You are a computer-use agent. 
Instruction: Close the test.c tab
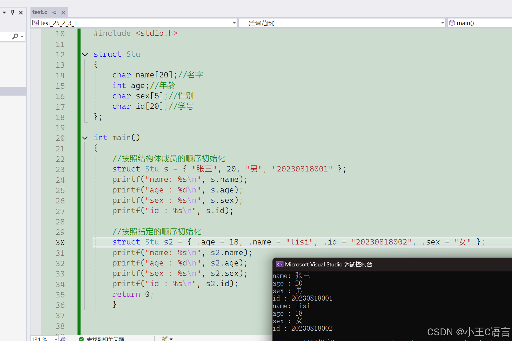click(x=63, y=13)
